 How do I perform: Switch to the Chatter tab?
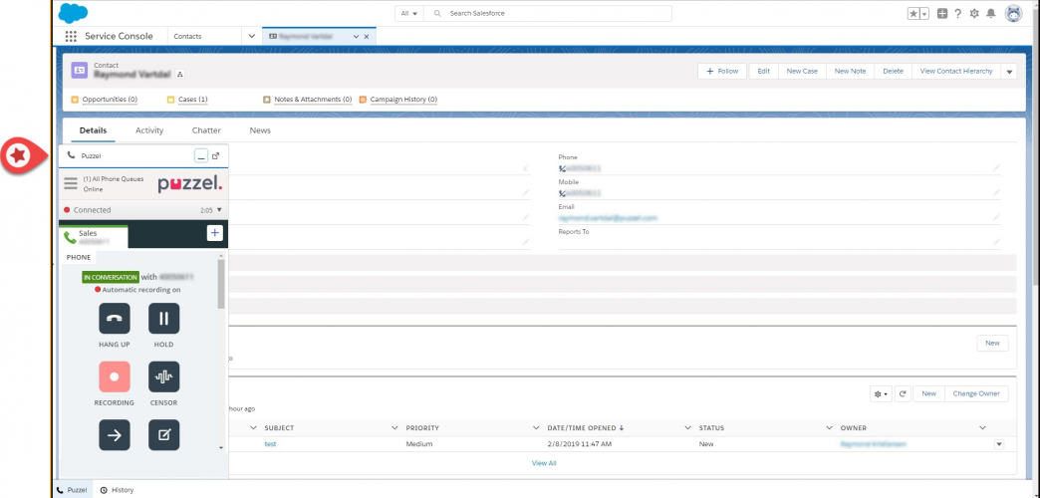pos(206,130)
